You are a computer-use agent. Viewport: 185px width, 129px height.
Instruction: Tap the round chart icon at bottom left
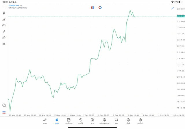coord(4,105)
